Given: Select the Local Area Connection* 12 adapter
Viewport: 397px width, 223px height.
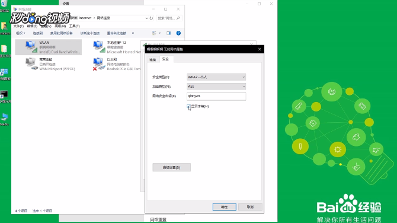Looking at the screenshot, I should 117,47.
